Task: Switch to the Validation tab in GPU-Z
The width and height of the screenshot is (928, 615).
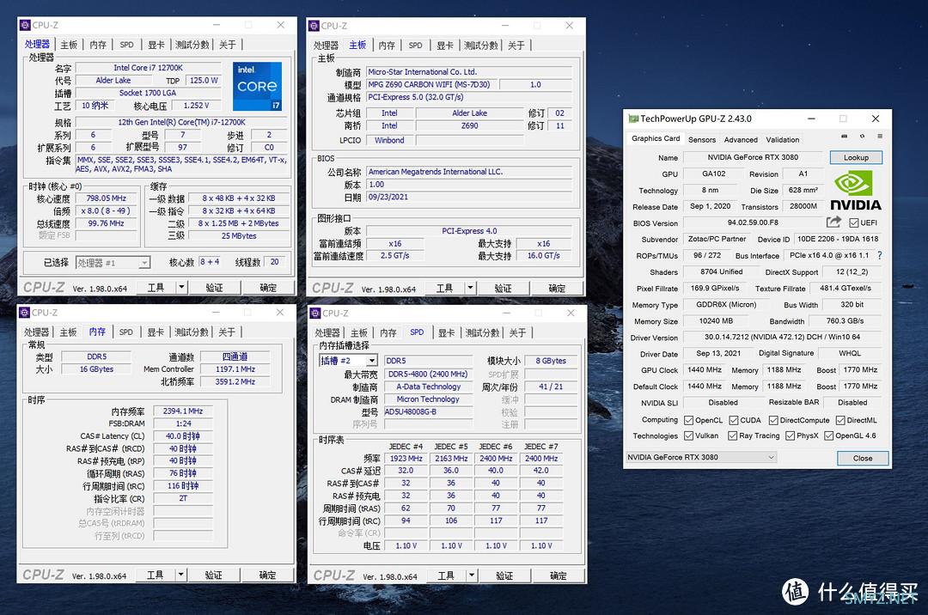Action: 783,139
